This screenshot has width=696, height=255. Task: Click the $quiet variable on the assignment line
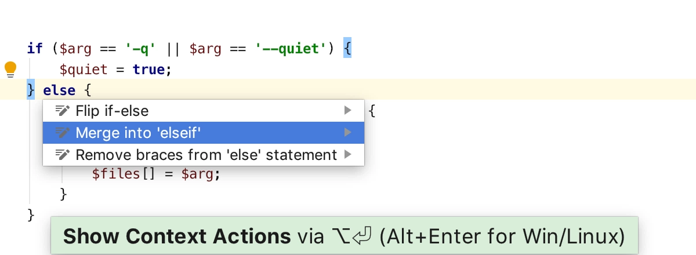click(84, 70)
